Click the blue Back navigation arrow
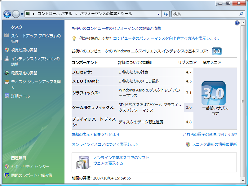The height and width of the screenshot is (186, 248). click(x=7, y=14)
